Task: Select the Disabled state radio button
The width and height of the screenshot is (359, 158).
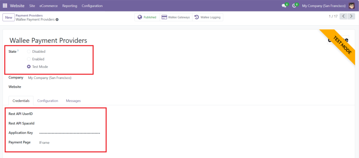Action: tap(29, 51)
